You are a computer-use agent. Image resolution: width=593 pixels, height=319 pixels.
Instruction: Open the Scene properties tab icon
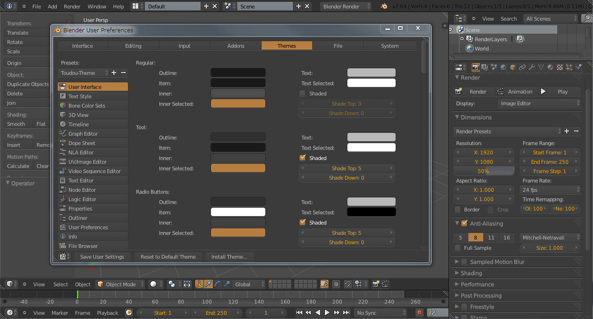pos(494,67)
